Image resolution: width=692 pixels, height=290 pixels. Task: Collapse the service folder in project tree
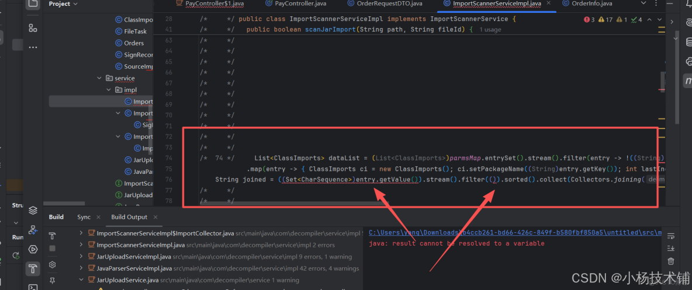coord(99,78)
